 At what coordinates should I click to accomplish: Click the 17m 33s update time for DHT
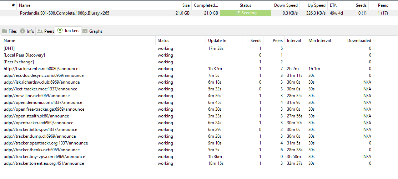tap(216, 48)
